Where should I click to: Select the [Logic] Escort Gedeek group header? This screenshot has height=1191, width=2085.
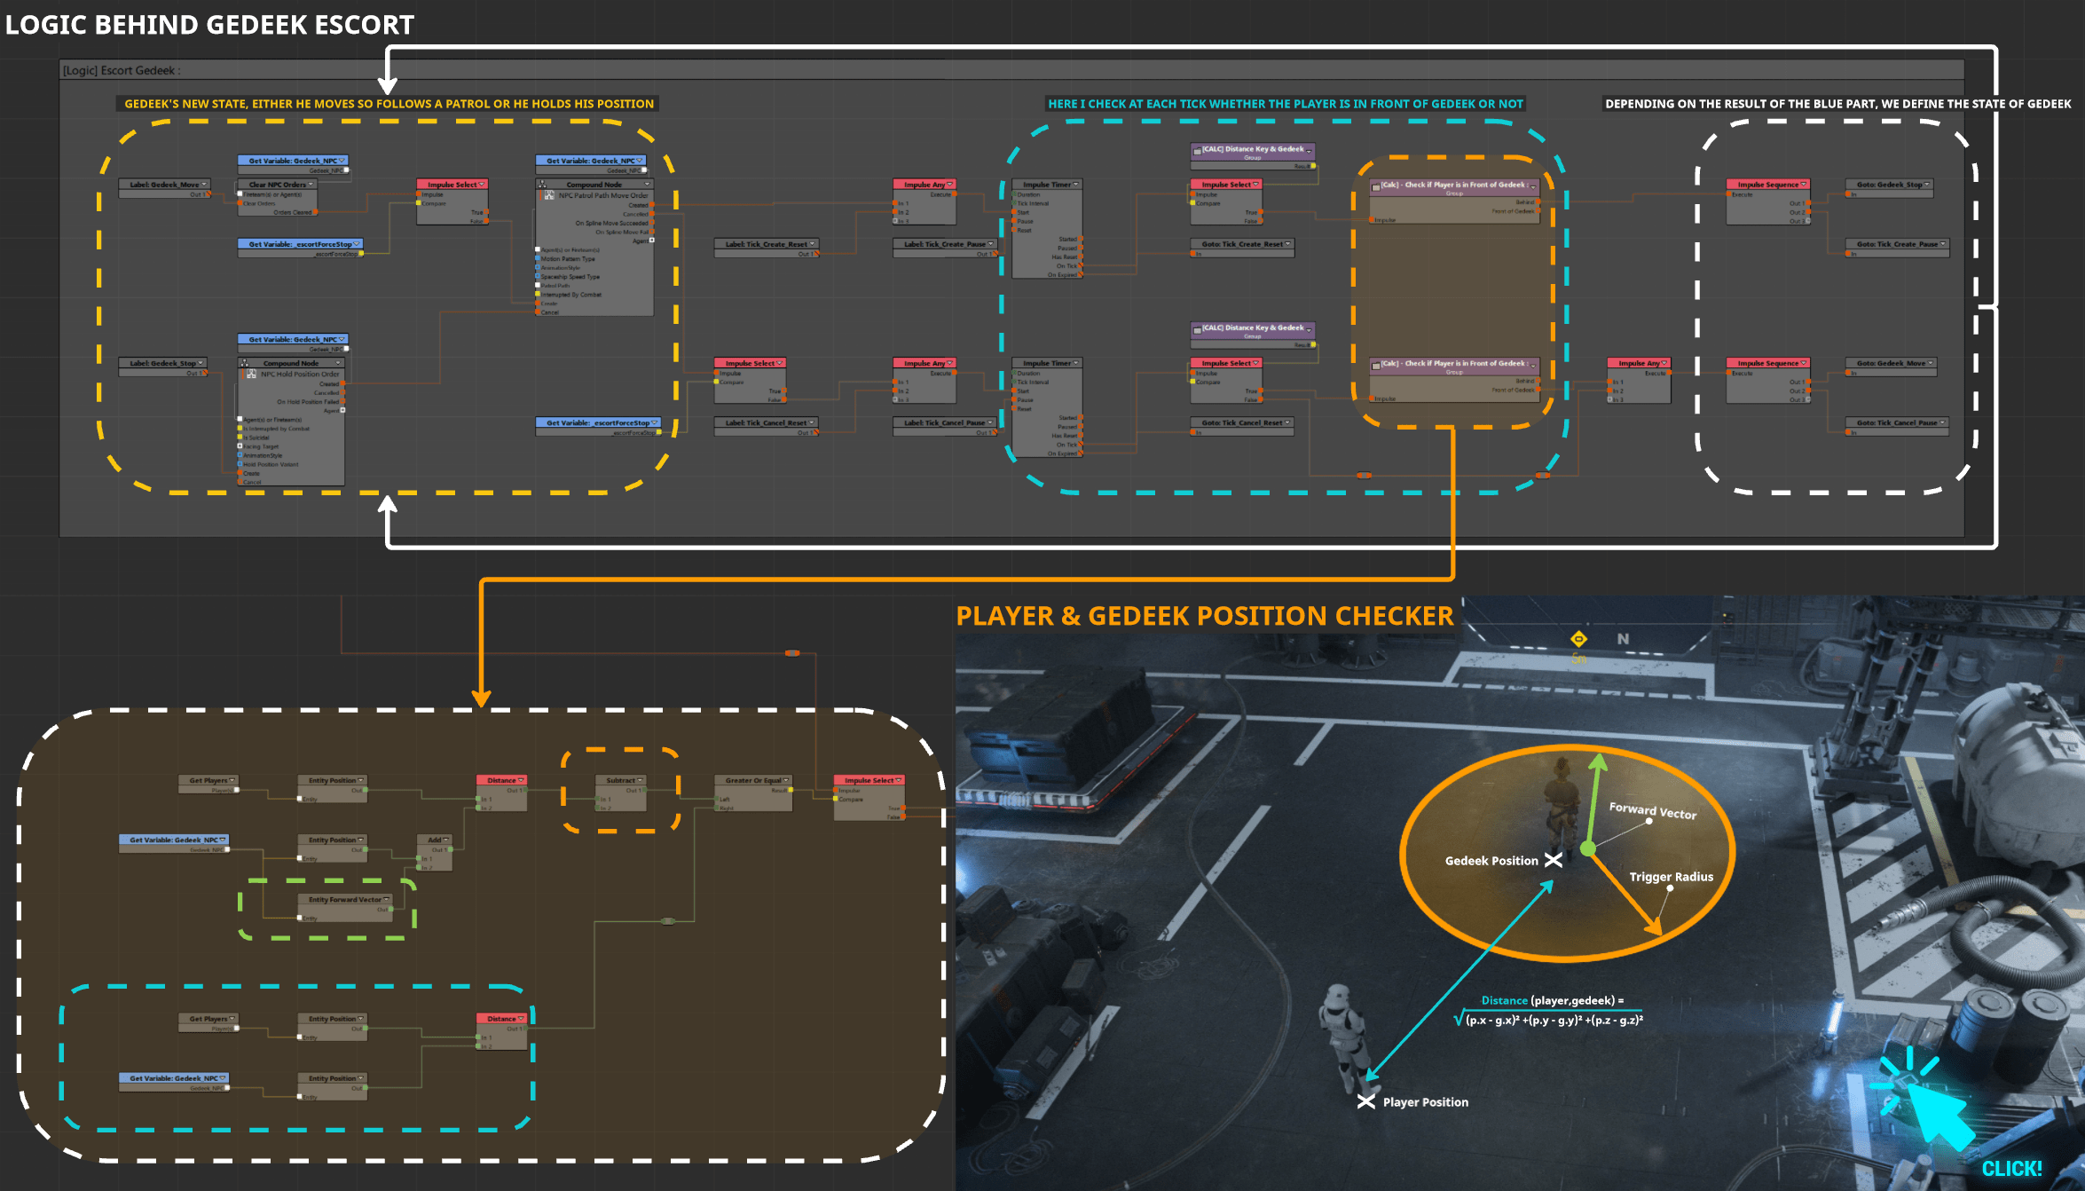tap(122, 70)
